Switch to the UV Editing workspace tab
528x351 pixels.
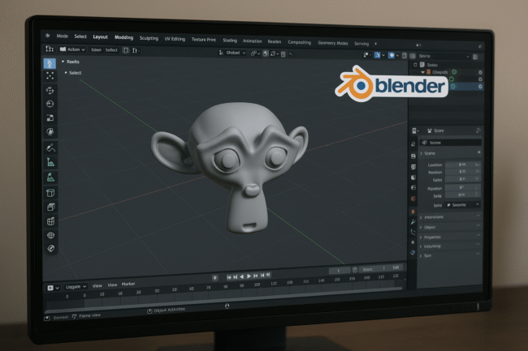(x=175, y=39)
